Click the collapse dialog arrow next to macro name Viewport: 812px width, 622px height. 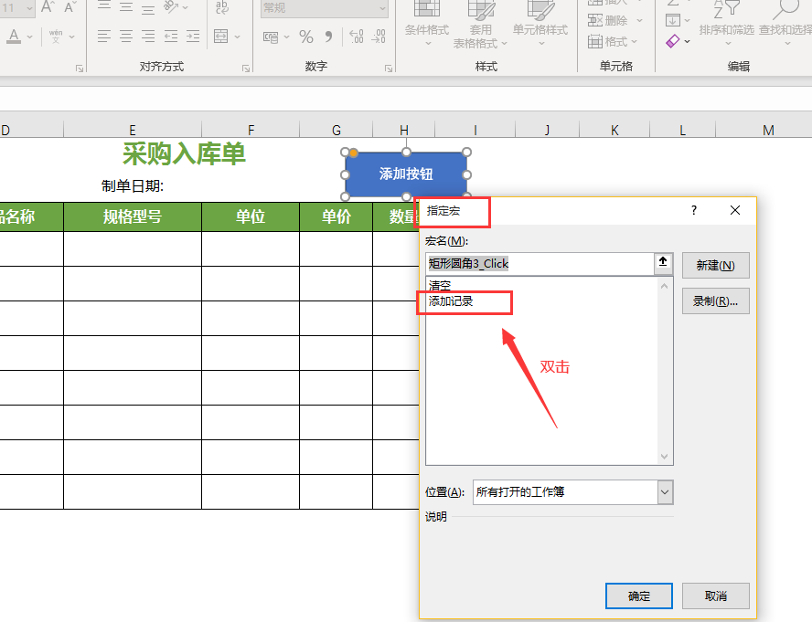[x=663, y=262]
